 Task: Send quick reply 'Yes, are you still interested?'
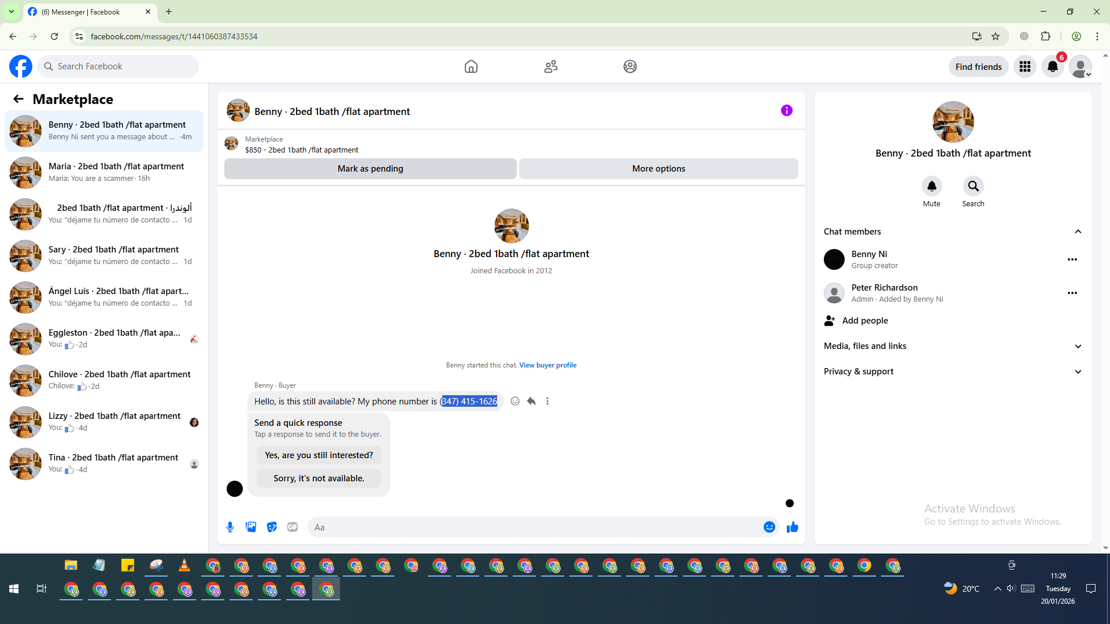(319, 455)
